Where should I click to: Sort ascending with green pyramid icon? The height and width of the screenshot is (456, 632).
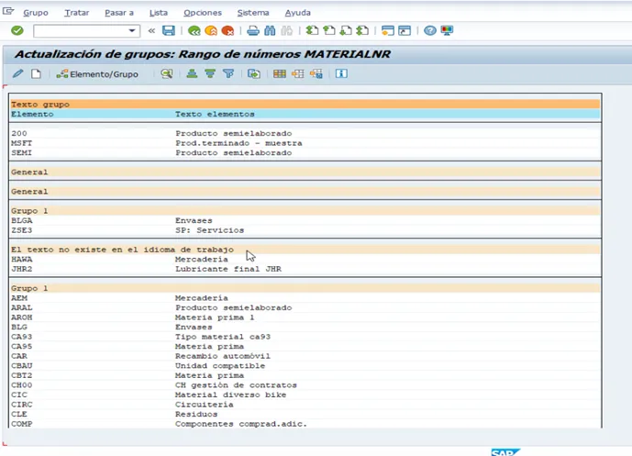pyautogui.click(x=192, y=73)
